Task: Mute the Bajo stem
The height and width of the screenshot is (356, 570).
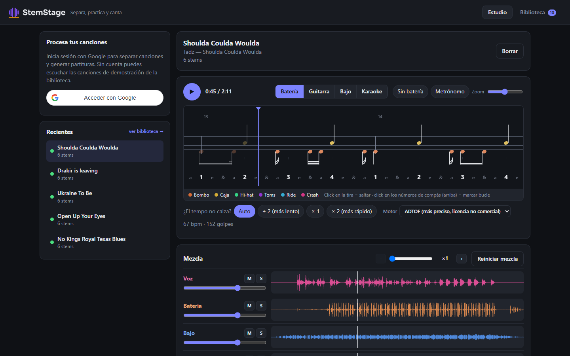Action: 249,333
